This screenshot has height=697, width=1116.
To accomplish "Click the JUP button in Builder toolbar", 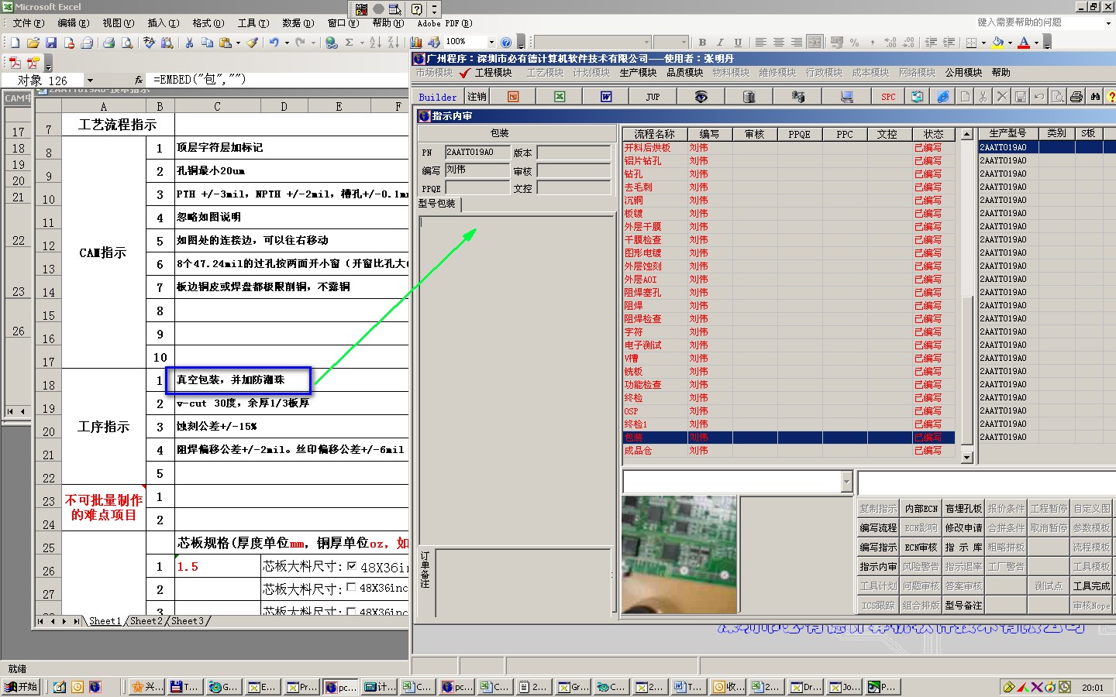I will click(x=653, y=97).
